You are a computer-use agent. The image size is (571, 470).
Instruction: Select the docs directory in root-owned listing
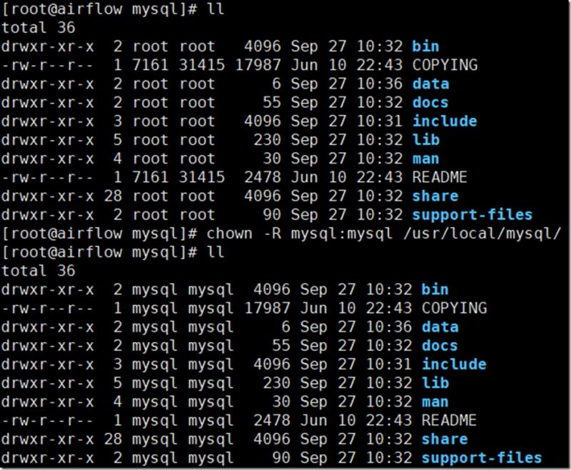[x=430, y=102]
